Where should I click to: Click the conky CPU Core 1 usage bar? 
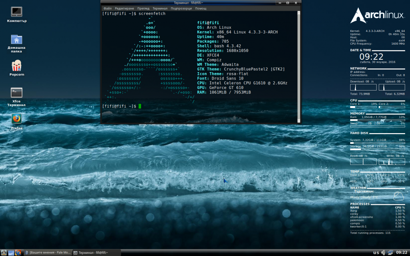point(363,107)
